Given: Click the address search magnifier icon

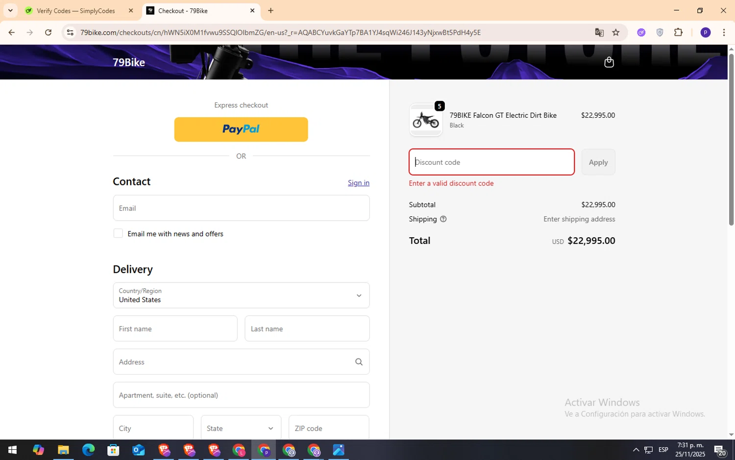Looking at the screenshot, I should tap(359, 362).
